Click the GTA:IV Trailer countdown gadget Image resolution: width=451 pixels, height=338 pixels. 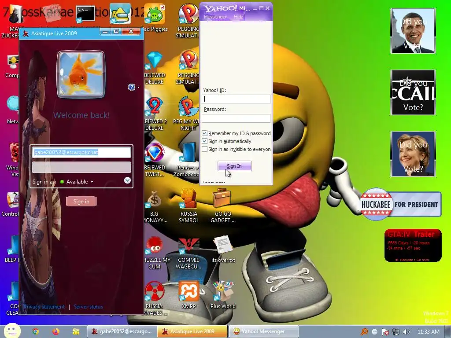tap(413, 246)
